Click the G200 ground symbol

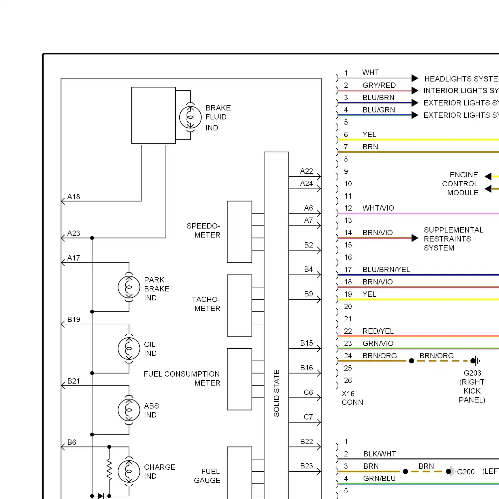coord(451,471)
